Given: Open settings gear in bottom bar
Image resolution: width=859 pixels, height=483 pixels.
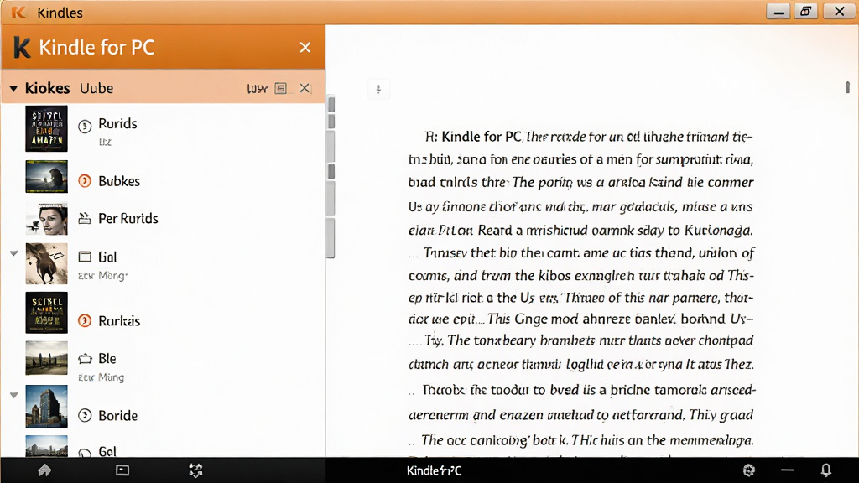Looking at the screenshot, I should point(749,470).
